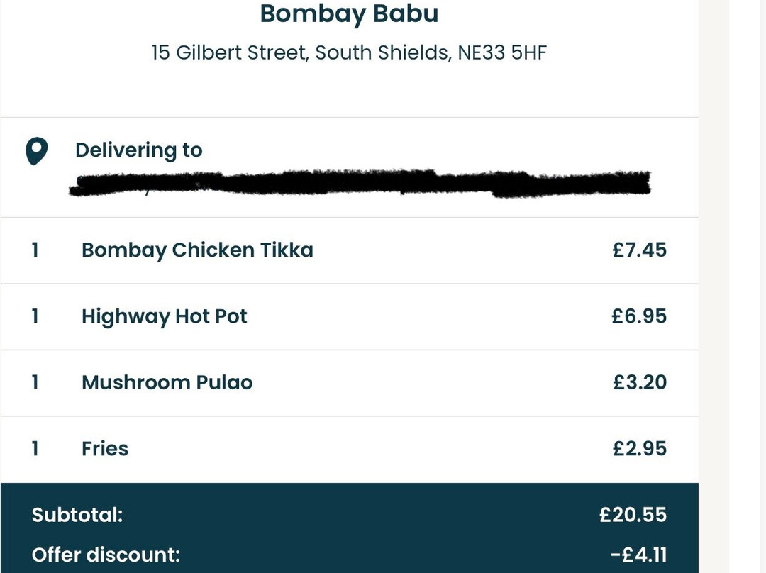Open the Bombay Babu restaurant title
This screenshot has height=573, width=766.
click(x=349, y=13)
